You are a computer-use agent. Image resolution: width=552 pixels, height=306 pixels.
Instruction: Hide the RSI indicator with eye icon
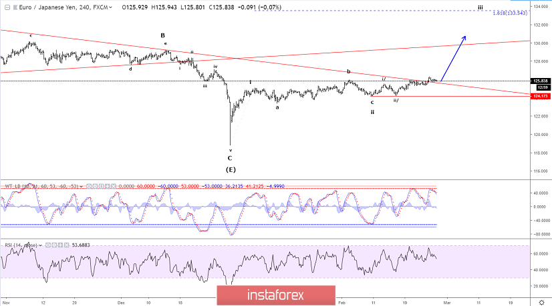pyautogui.click(x=48, y=245)
